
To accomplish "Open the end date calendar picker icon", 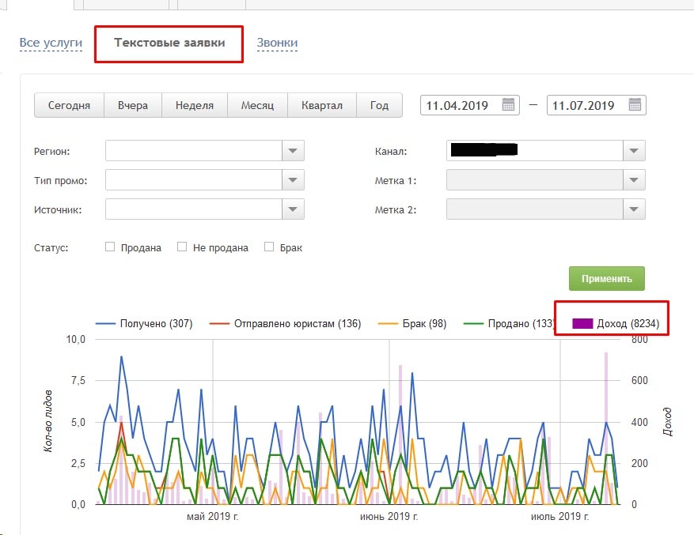I will click(635, 105).
